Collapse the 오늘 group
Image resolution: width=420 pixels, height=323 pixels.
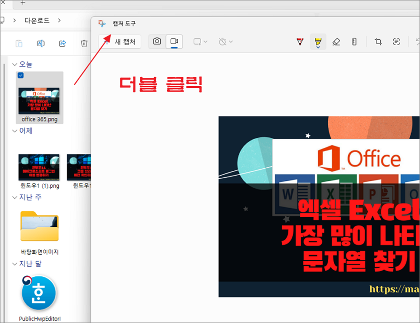coord(14,64)
